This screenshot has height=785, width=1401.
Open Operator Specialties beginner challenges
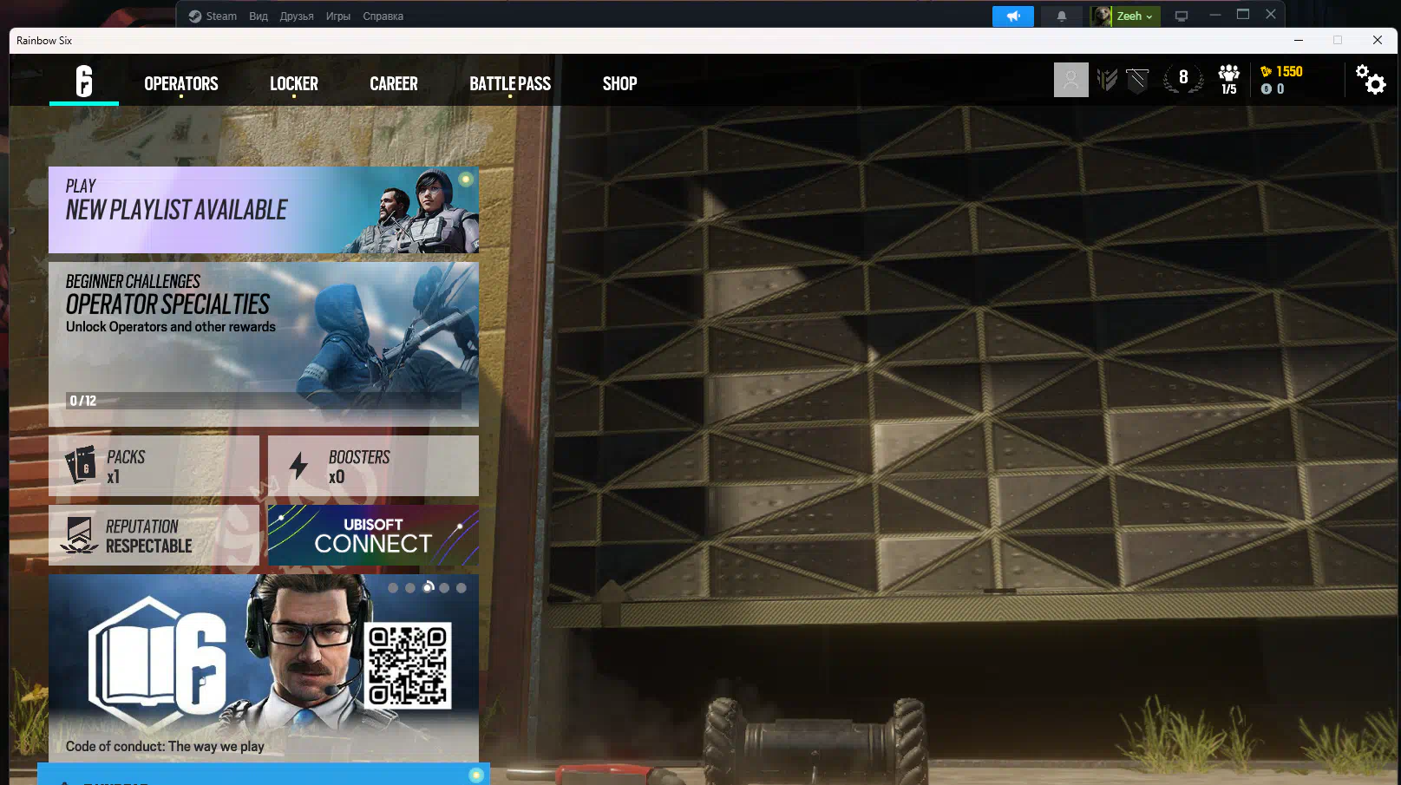[x=264, y=343]
